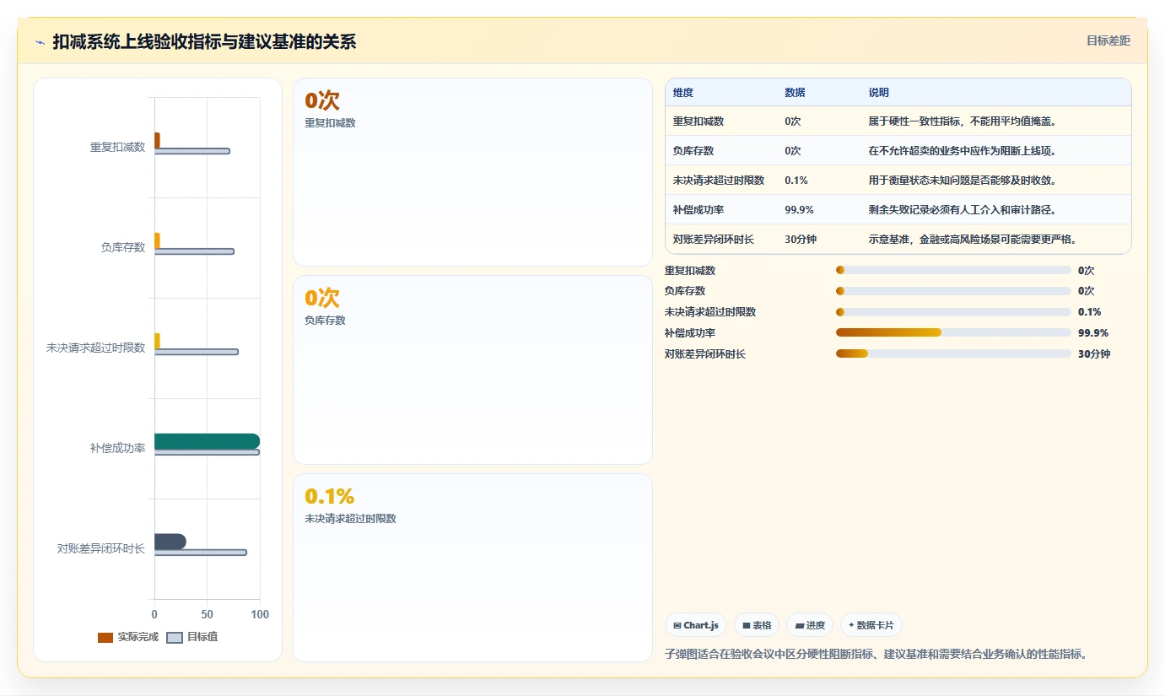The height and width of the screenshot is (696, 1165).
Task: Click description 属于硬性一致性指标，不能用平均值掩盖。
Action: point(963,121)
